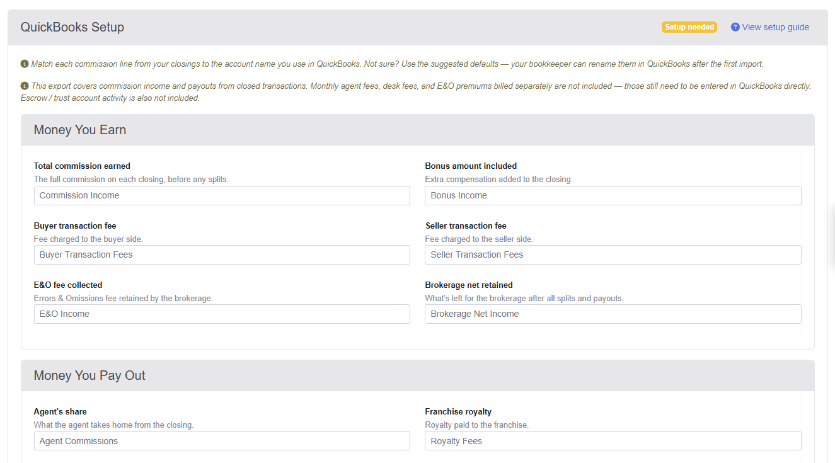Click 'Fee charged to the buyer side' text
This screenshot has height=463, width=835.
coord(88,239)
